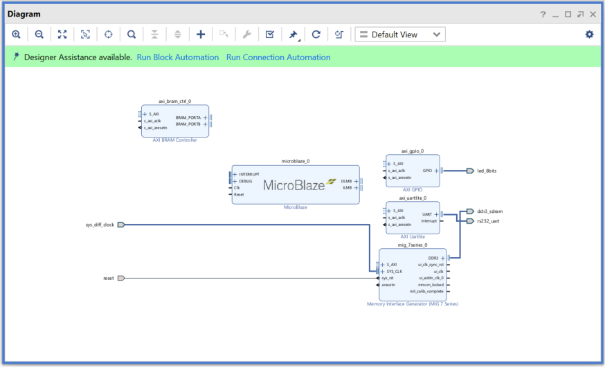Click the Zoom Fit icon
The width and height of the screenshot is (605, 367).
tap(62, 35)
